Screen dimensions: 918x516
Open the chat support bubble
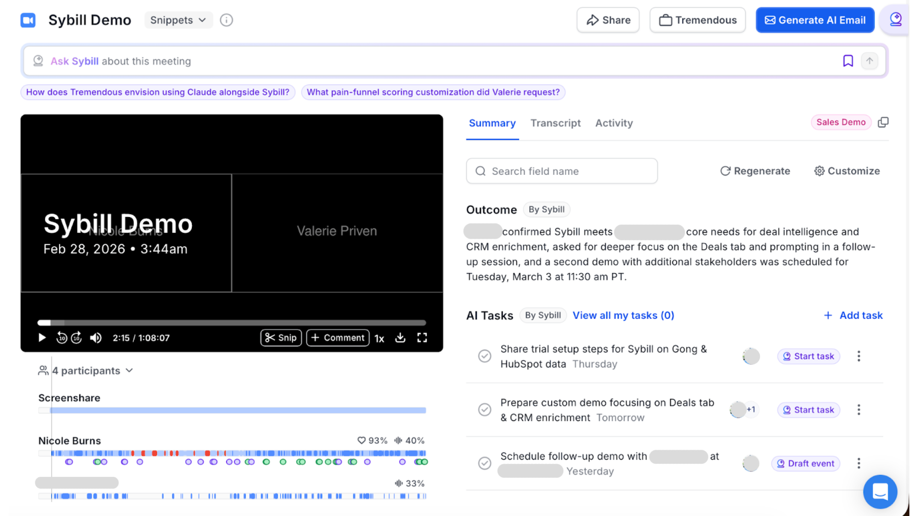(880, 492)
